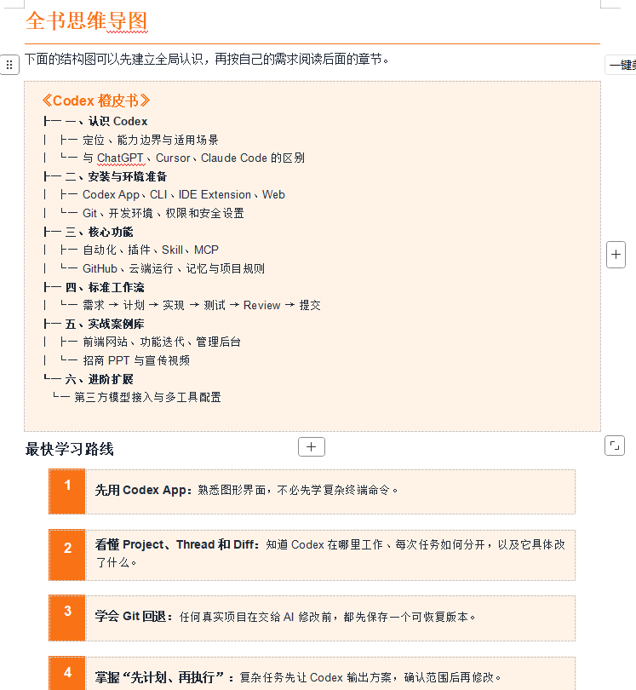Click the six-dot paragraph drag handle icon

pyautogui.click(x=9, y=65)
